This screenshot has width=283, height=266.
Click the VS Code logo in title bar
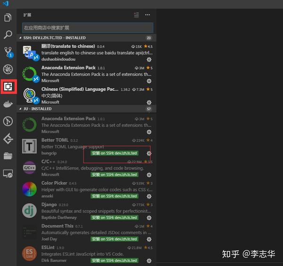(6, 3)
